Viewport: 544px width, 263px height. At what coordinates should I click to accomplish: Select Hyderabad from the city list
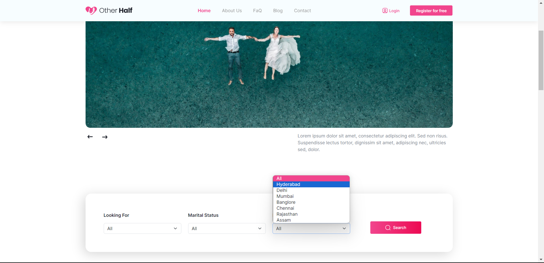coord(288,184)
